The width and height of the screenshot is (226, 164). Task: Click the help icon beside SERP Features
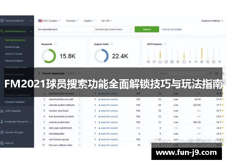click(165, 44)
